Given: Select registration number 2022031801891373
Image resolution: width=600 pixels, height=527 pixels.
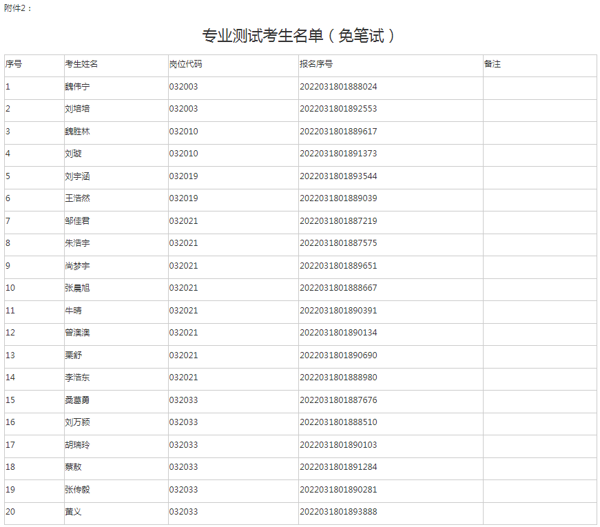Looking at the screenshot, I should pyautogui.click(x=338, y=154).
